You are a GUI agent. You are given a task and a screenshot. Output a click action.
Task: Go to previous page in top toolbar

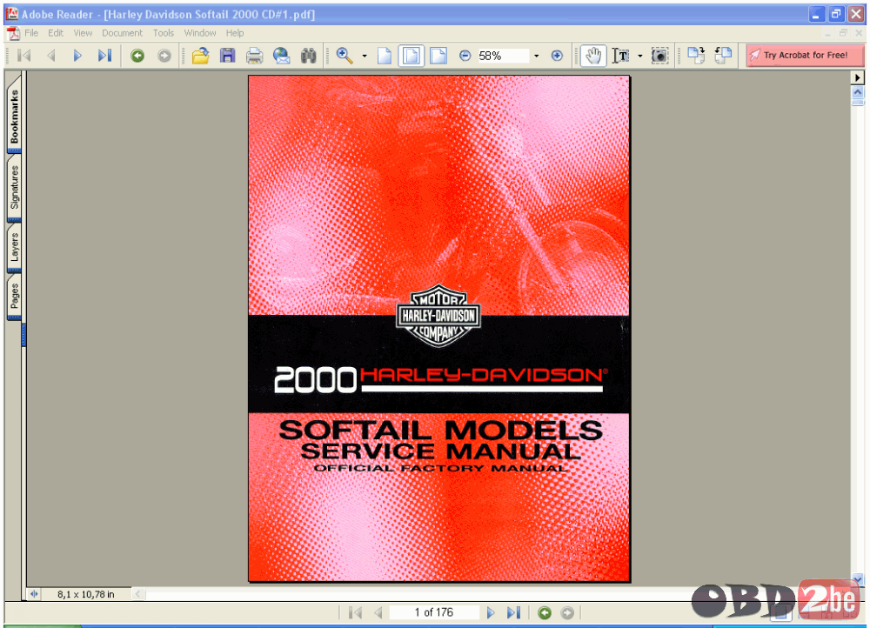coord(51,56)
